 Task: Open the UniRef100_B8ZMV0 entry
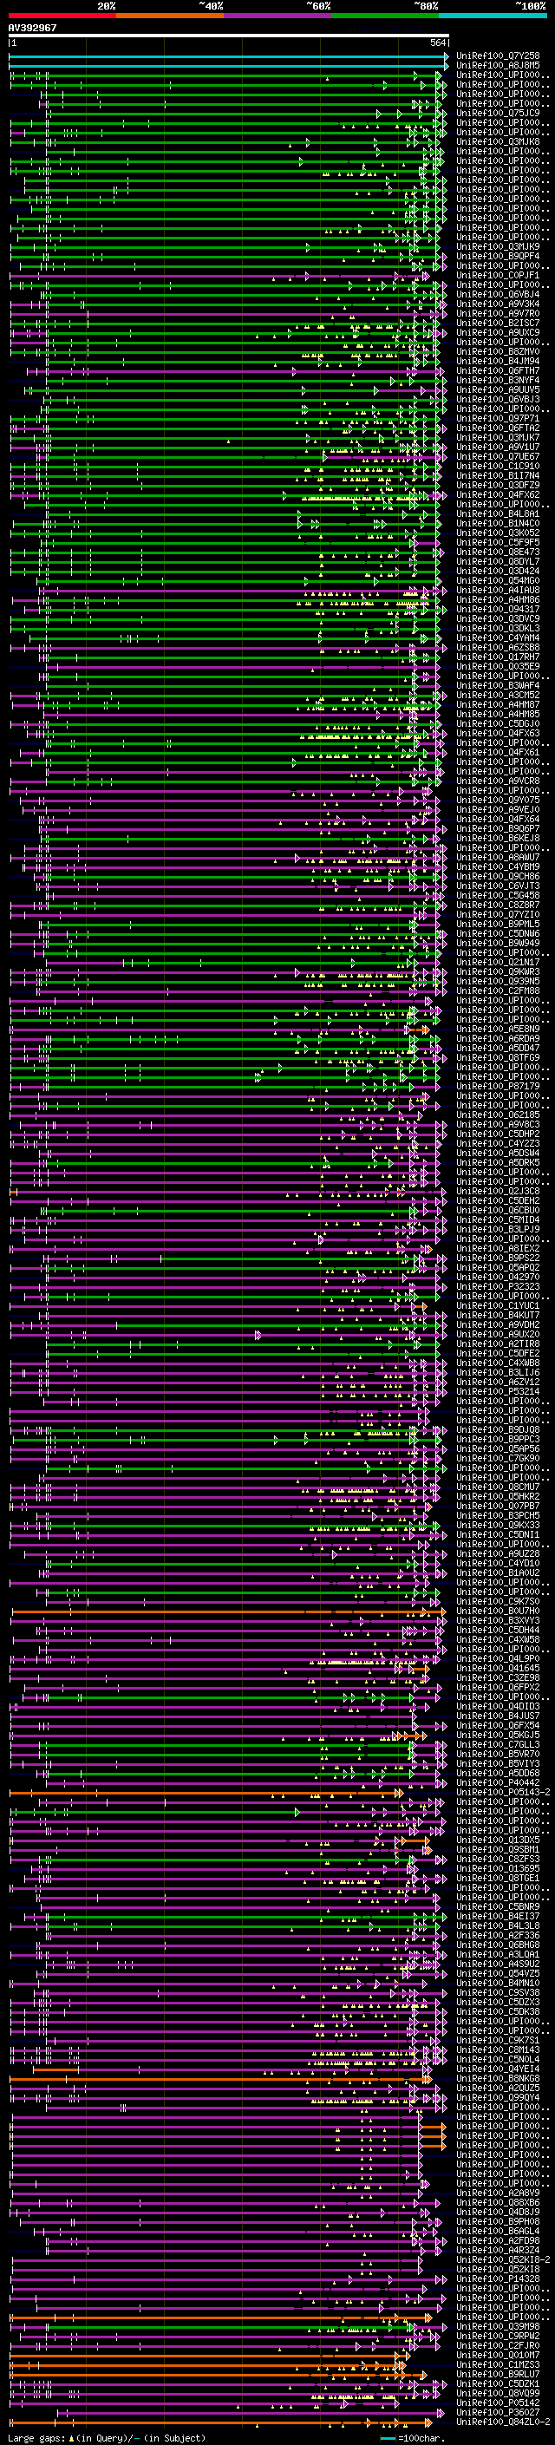pos(498,351)
